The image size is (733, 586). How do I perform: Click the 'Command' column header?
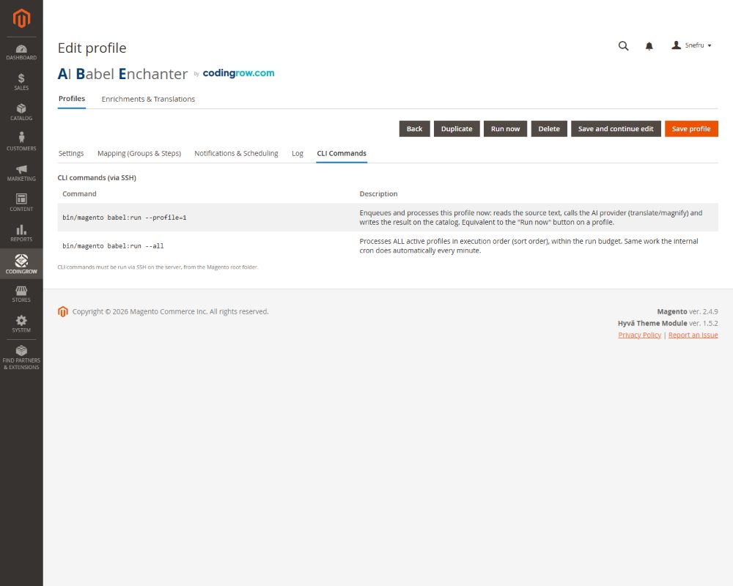click(x=79, y=194)
